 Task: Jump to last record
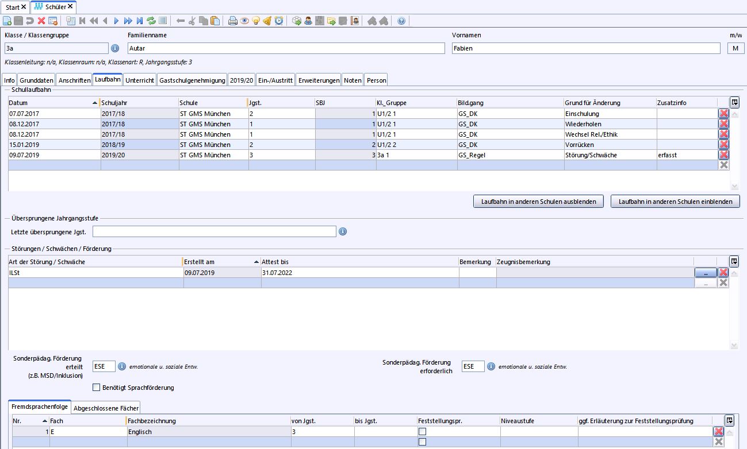(139, 21)
